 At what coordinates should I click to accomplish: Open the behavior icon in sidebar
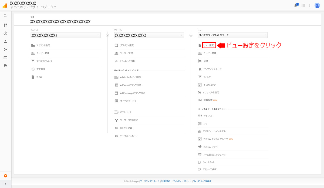point(5,58)
